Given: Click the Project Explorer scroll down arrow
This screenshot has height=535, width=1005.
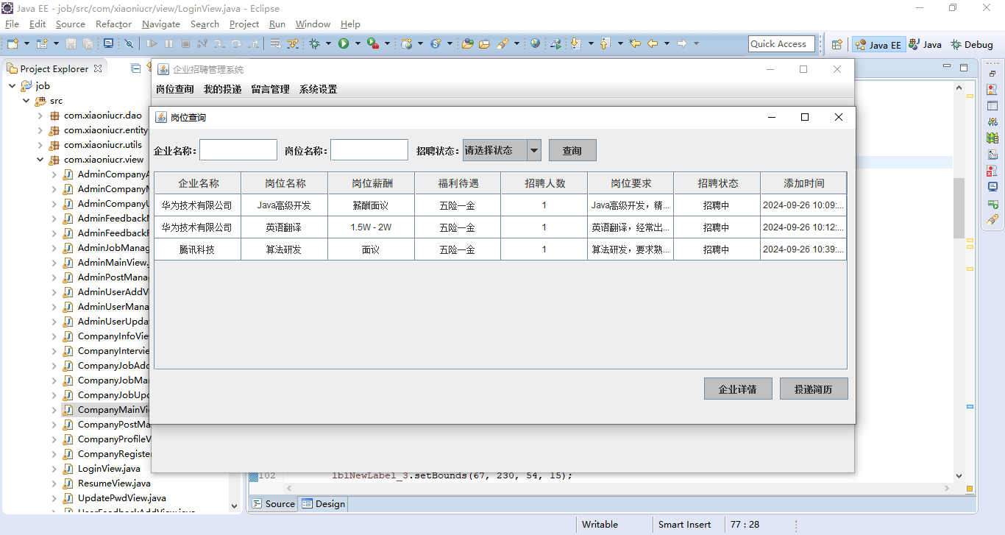Looking at the screenshot, I should [x=235, y=506].
